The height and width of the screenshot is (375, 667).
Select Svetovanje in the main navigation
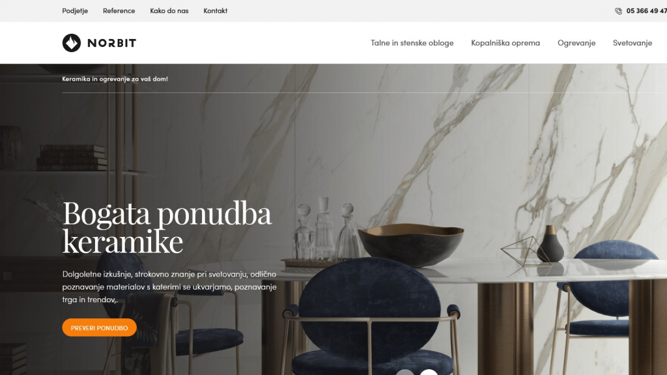632,43
